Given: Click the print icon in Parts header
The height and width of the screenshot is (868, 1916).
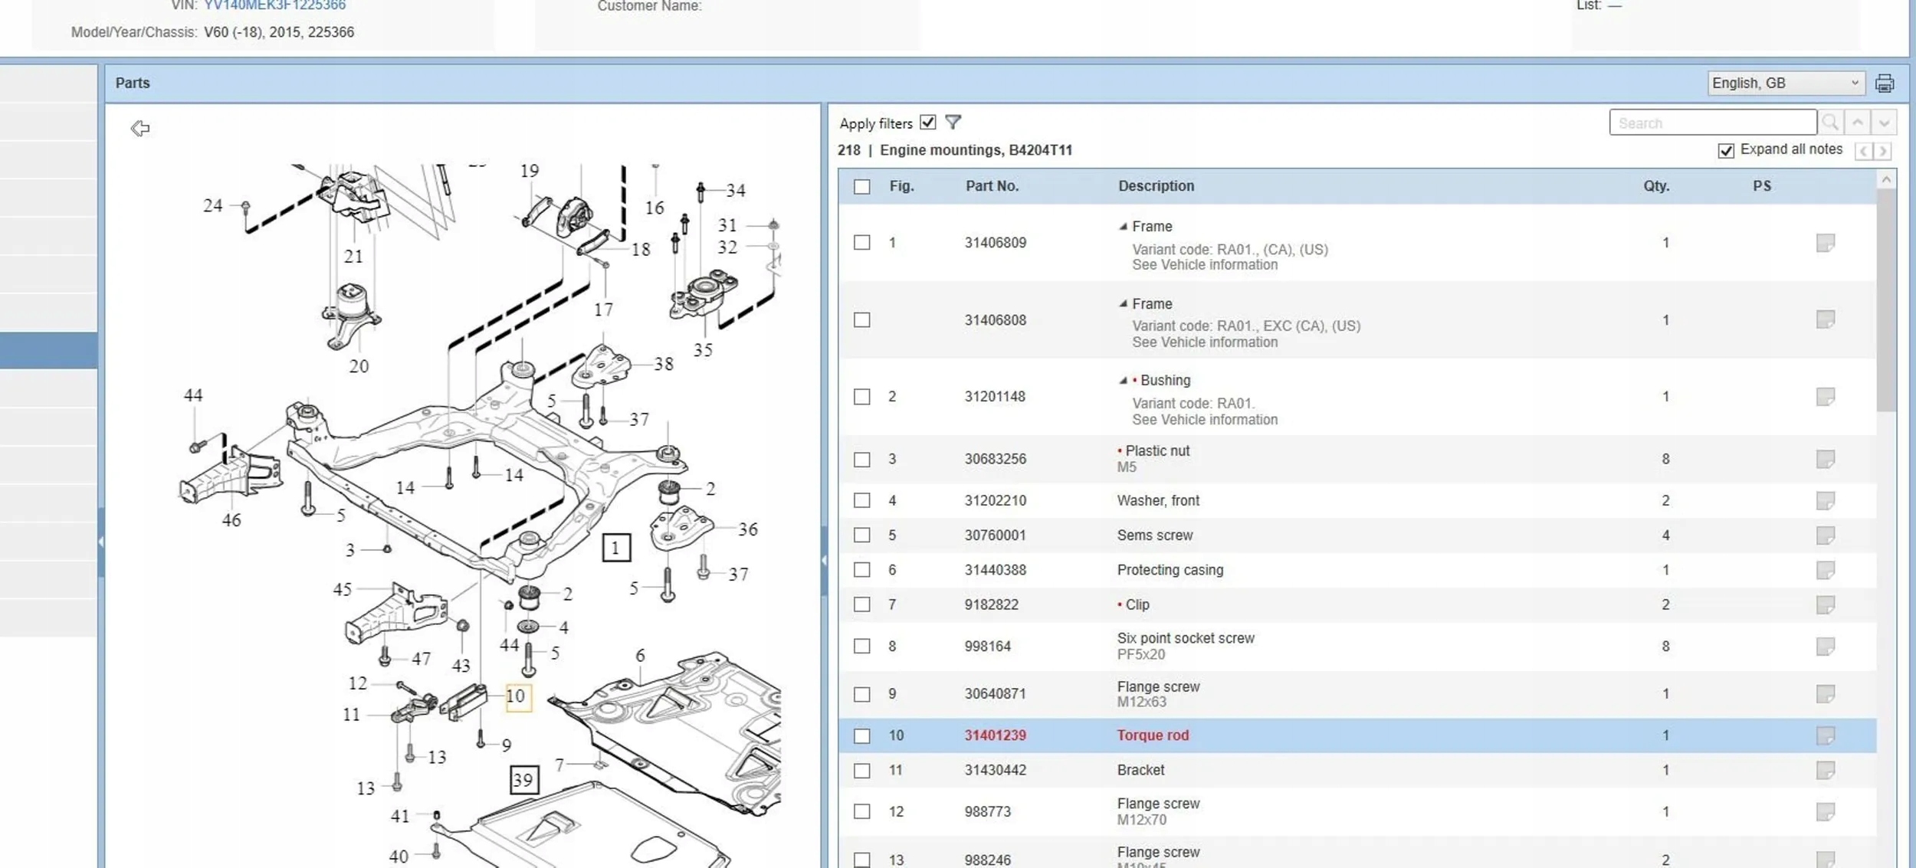Looking at the screenshot, I should click(x=1885, y=83).
